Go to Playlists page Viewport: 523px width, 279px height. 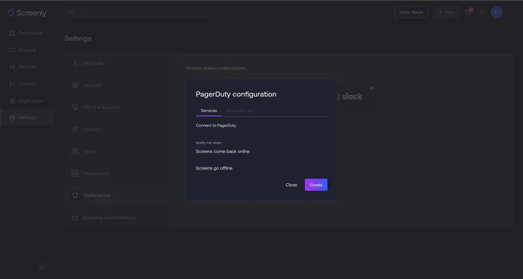27,67
